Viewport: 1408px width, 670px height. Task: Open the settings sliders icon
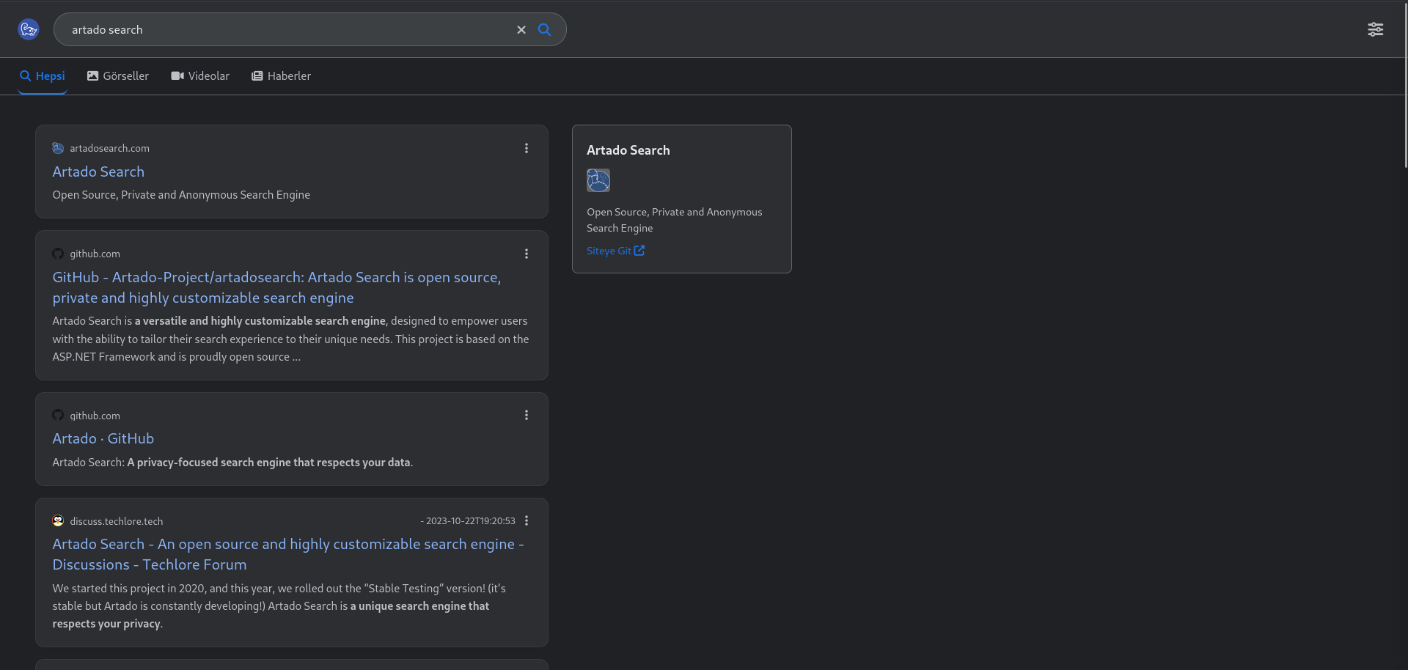[x=1375, y=29]
